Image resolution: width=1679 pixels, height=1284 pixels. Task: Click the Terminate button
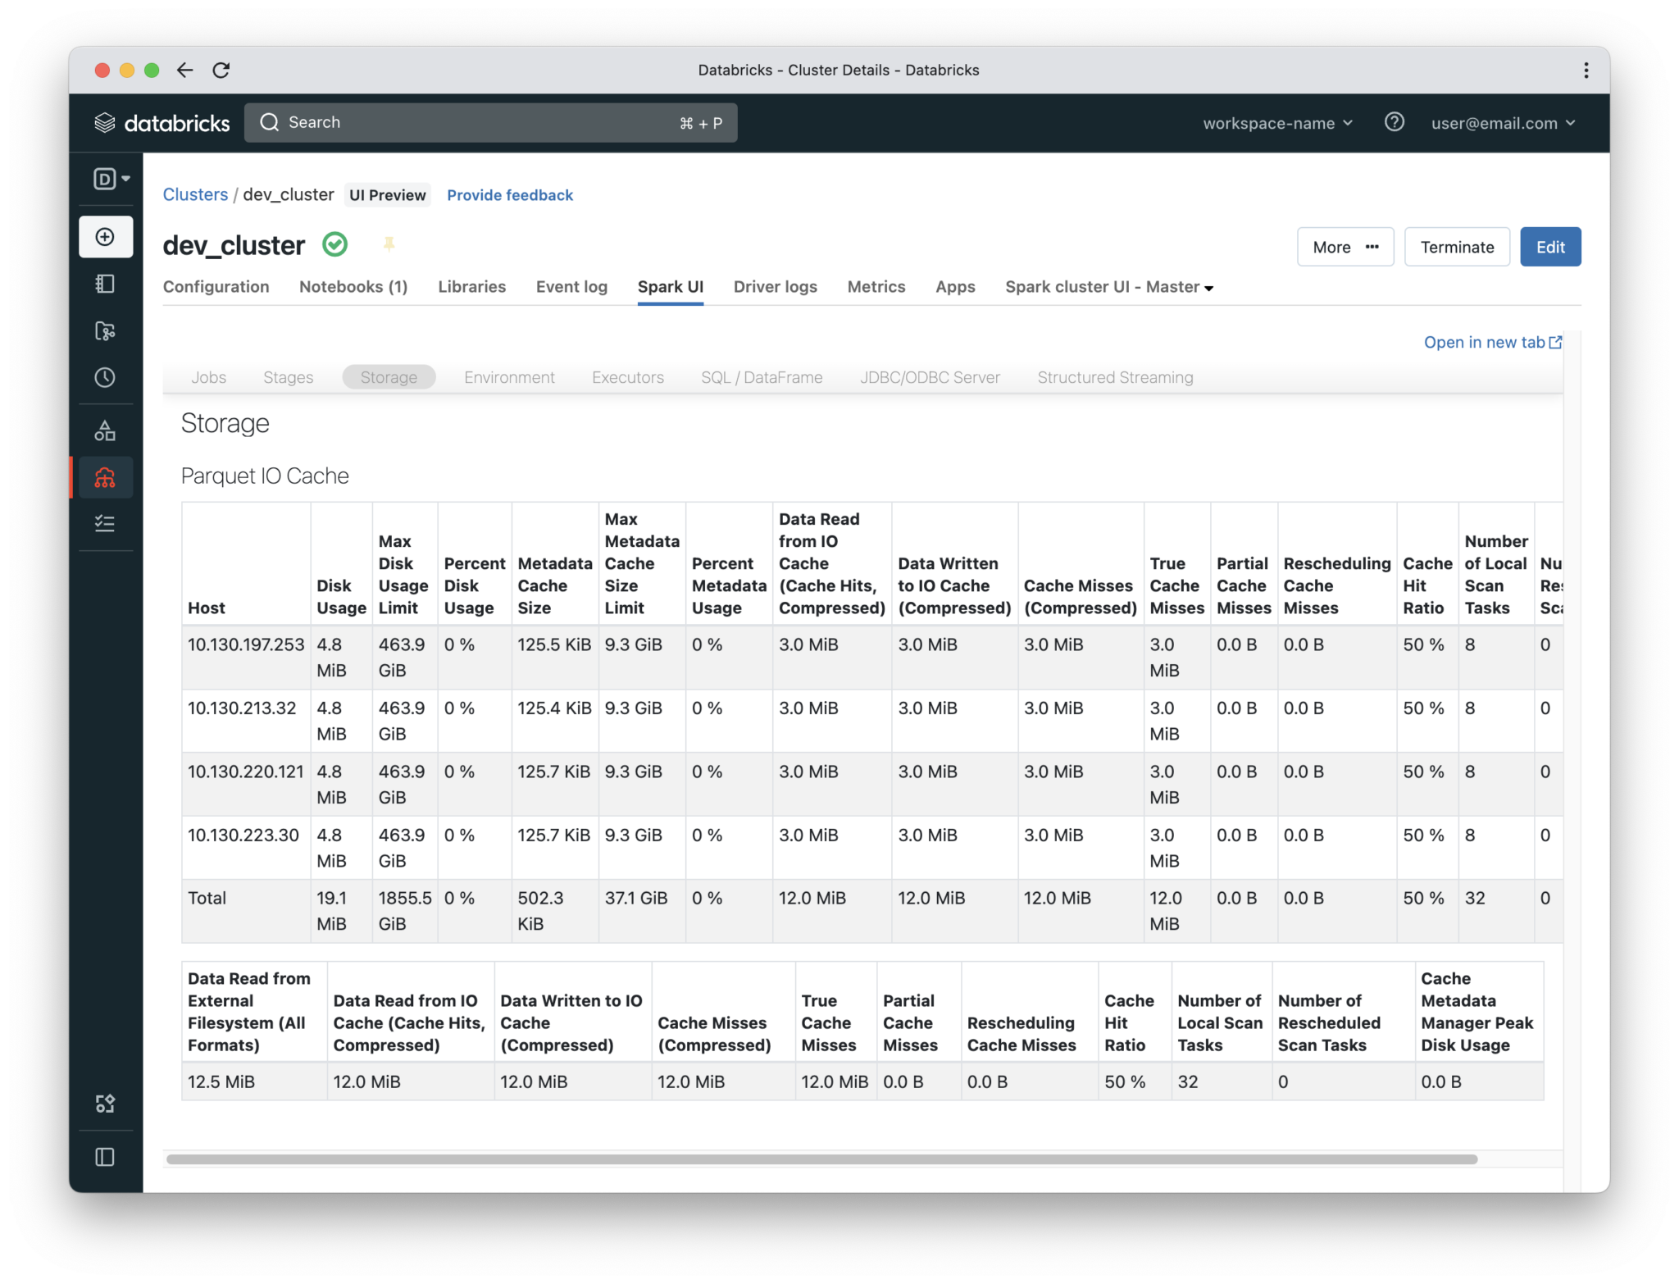pyautogui.click(x=1457, y=246)
